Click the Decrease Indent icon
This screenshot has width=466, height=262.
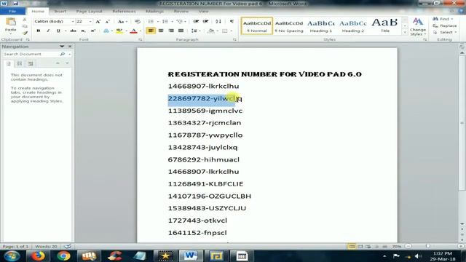click(x=196, y=21)
